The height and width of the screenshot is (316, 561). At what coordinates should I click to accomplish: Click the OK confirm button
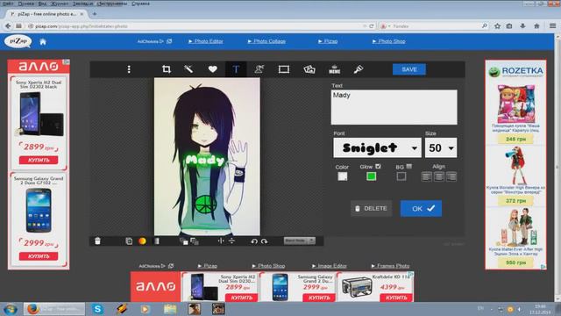point(421,209)
